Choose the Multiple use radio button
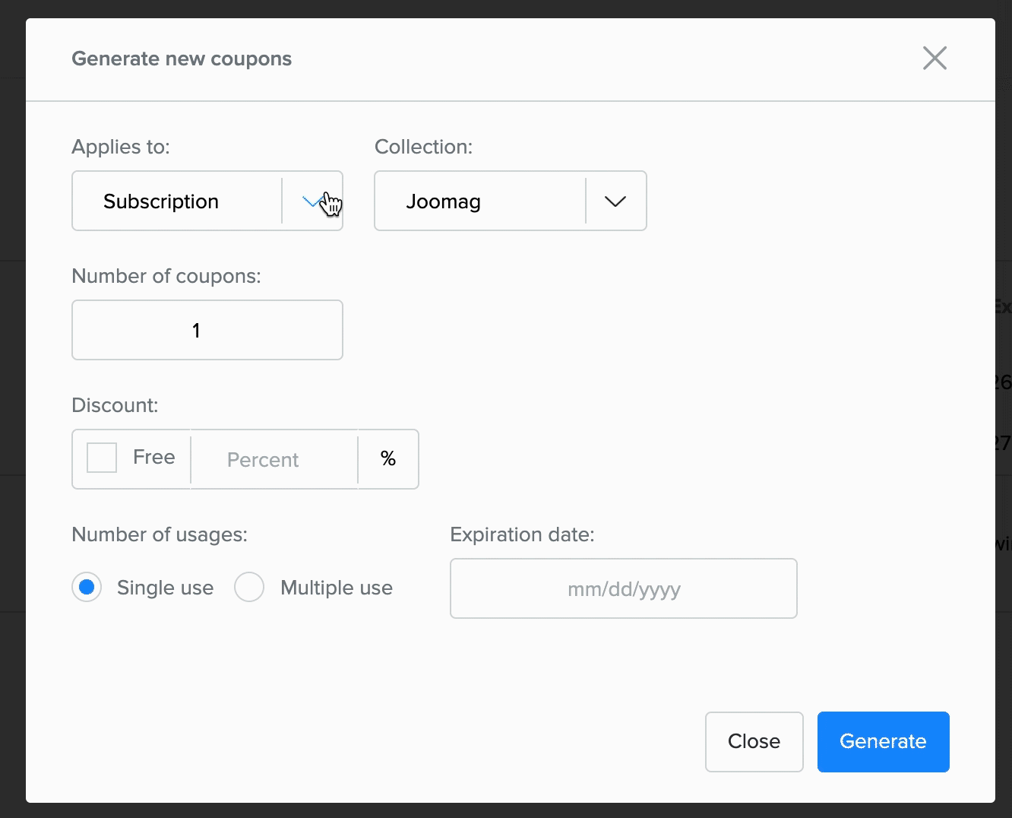Image resolution: width=1012 pixels, height=818 pixels. point(249,588)
